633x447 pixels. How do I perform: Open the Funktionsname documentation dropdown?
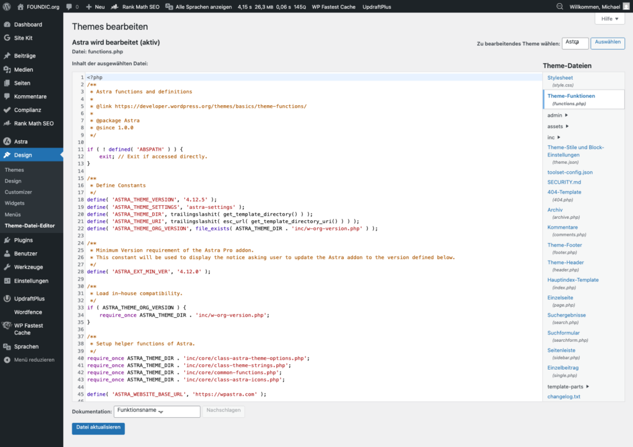point(156,411)
